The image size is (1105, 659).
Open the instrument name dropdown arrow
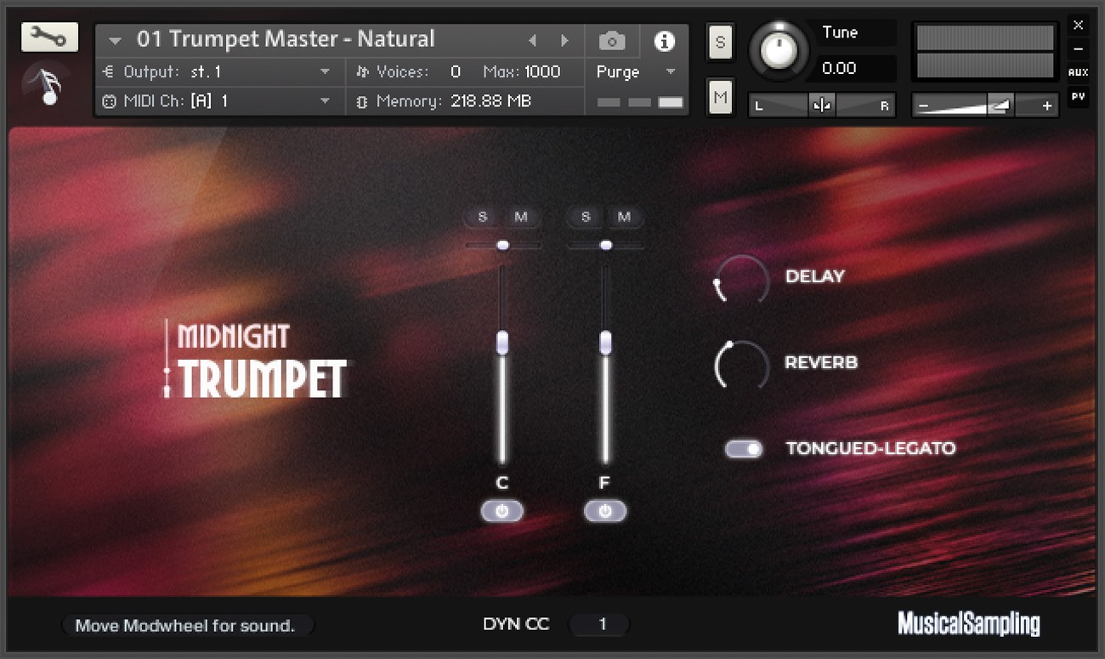(x=115, y=41)
